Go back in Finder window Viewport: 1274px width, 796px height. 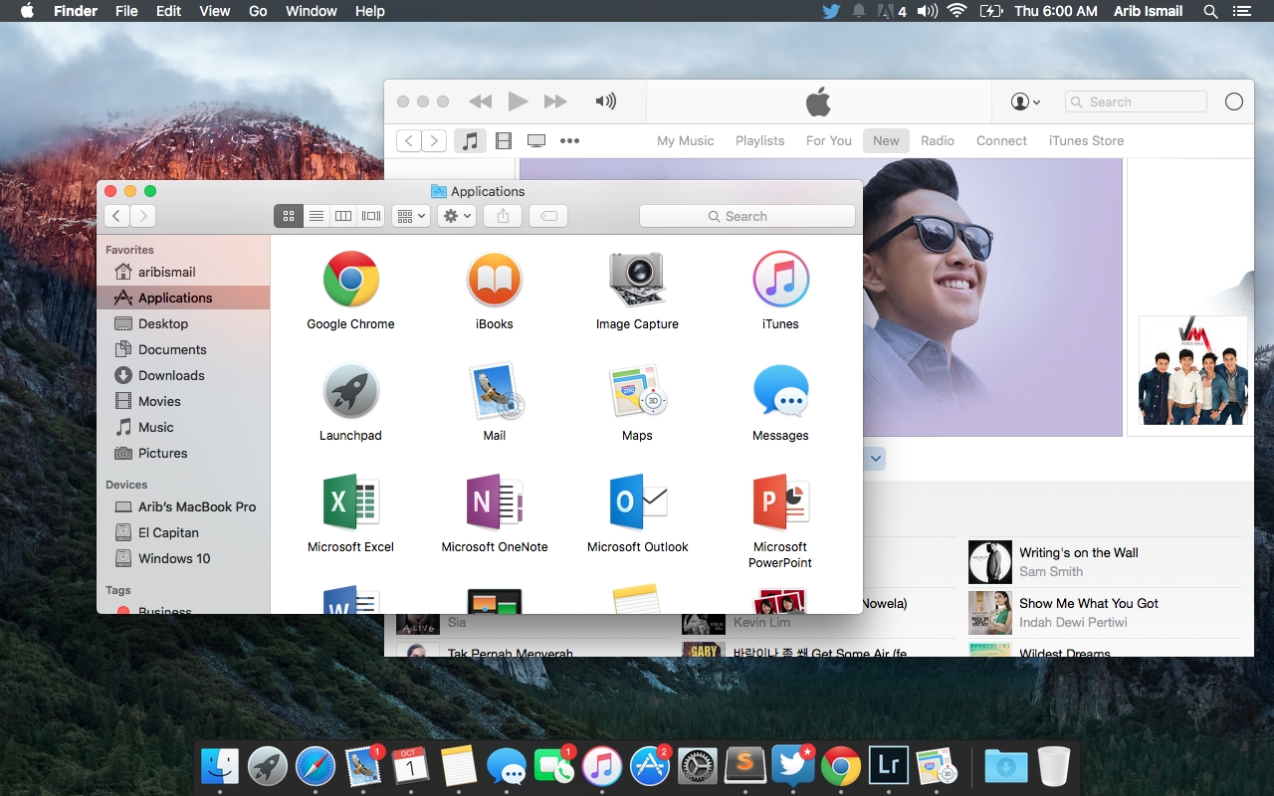116,216
